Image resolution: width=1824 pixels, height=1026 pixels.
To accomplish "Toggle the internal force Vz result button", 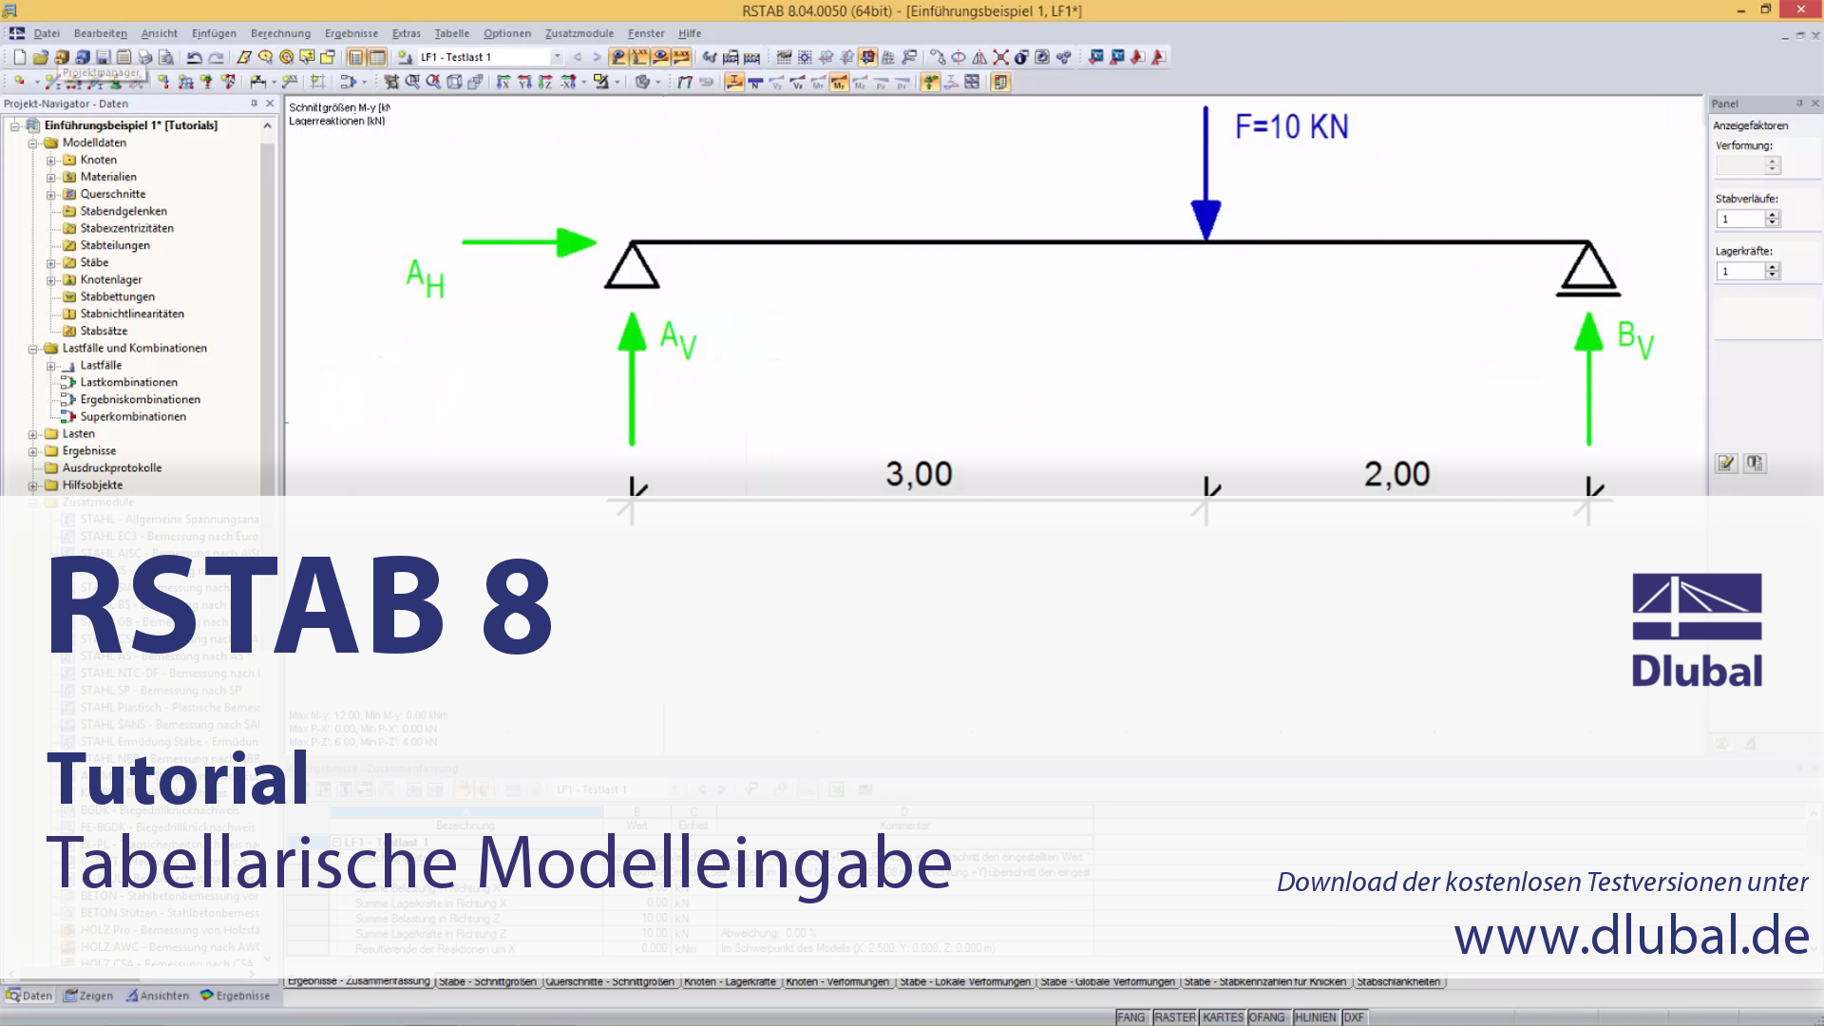I will 797,83.
